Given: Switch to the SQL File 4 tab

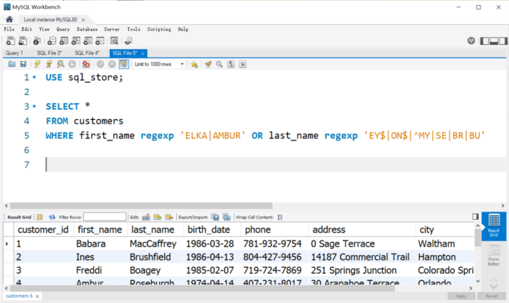Looking at the screenshot, I should pyautogui.click(x=87, y=53).
